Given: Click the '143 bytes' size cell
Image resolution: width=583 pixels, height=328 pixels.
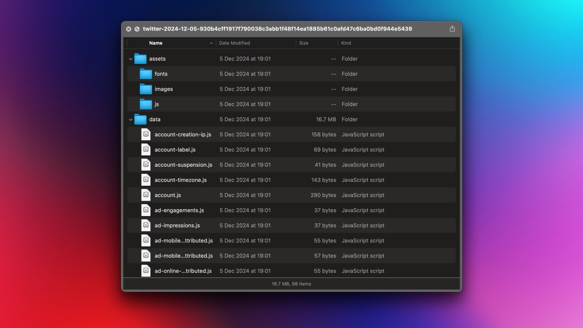Looking at the screenshot, I should click(x=323, y=180).
